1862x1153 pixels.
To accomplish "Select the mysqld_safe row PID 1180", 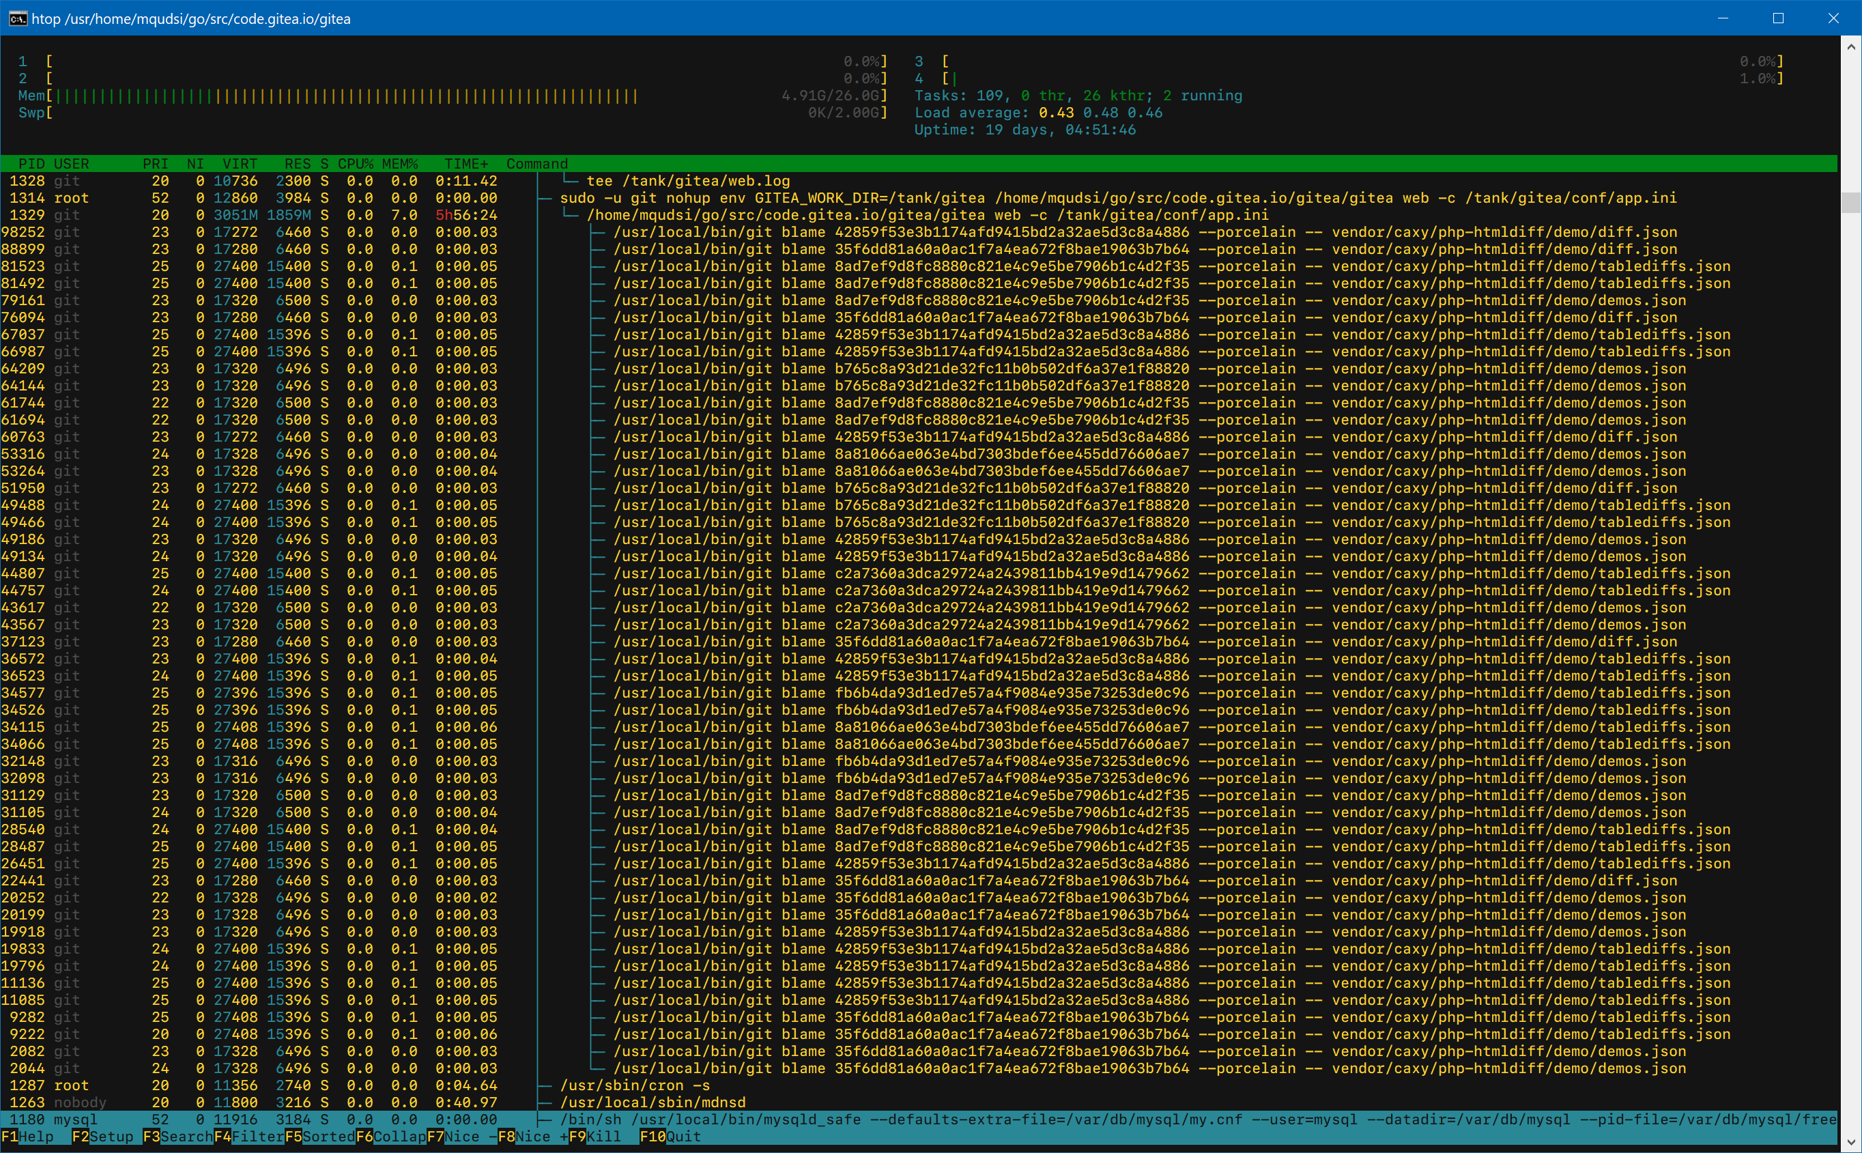I will pos(919,1120).
